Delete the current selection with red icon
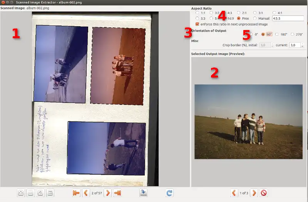Screen dimensions: 308x202 pyautogui.click(x=264, y=193)
